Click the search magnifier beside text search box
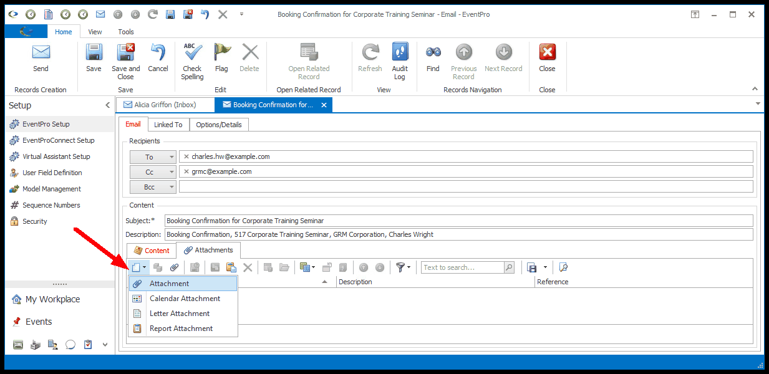769x374 pixels. coord(510,267)
